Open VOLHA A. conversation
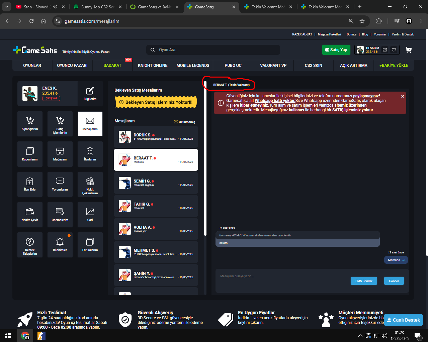428x342 pixels. pos(156,229)
